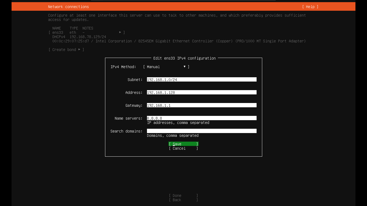Click the Subnet input field

(202, 79)
